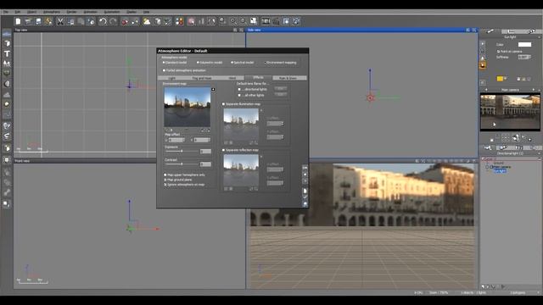Image resolution: width=543 pixels, height=305 pixels.
Task: Click the Open file toolbar icon
Action: point(28,21)
